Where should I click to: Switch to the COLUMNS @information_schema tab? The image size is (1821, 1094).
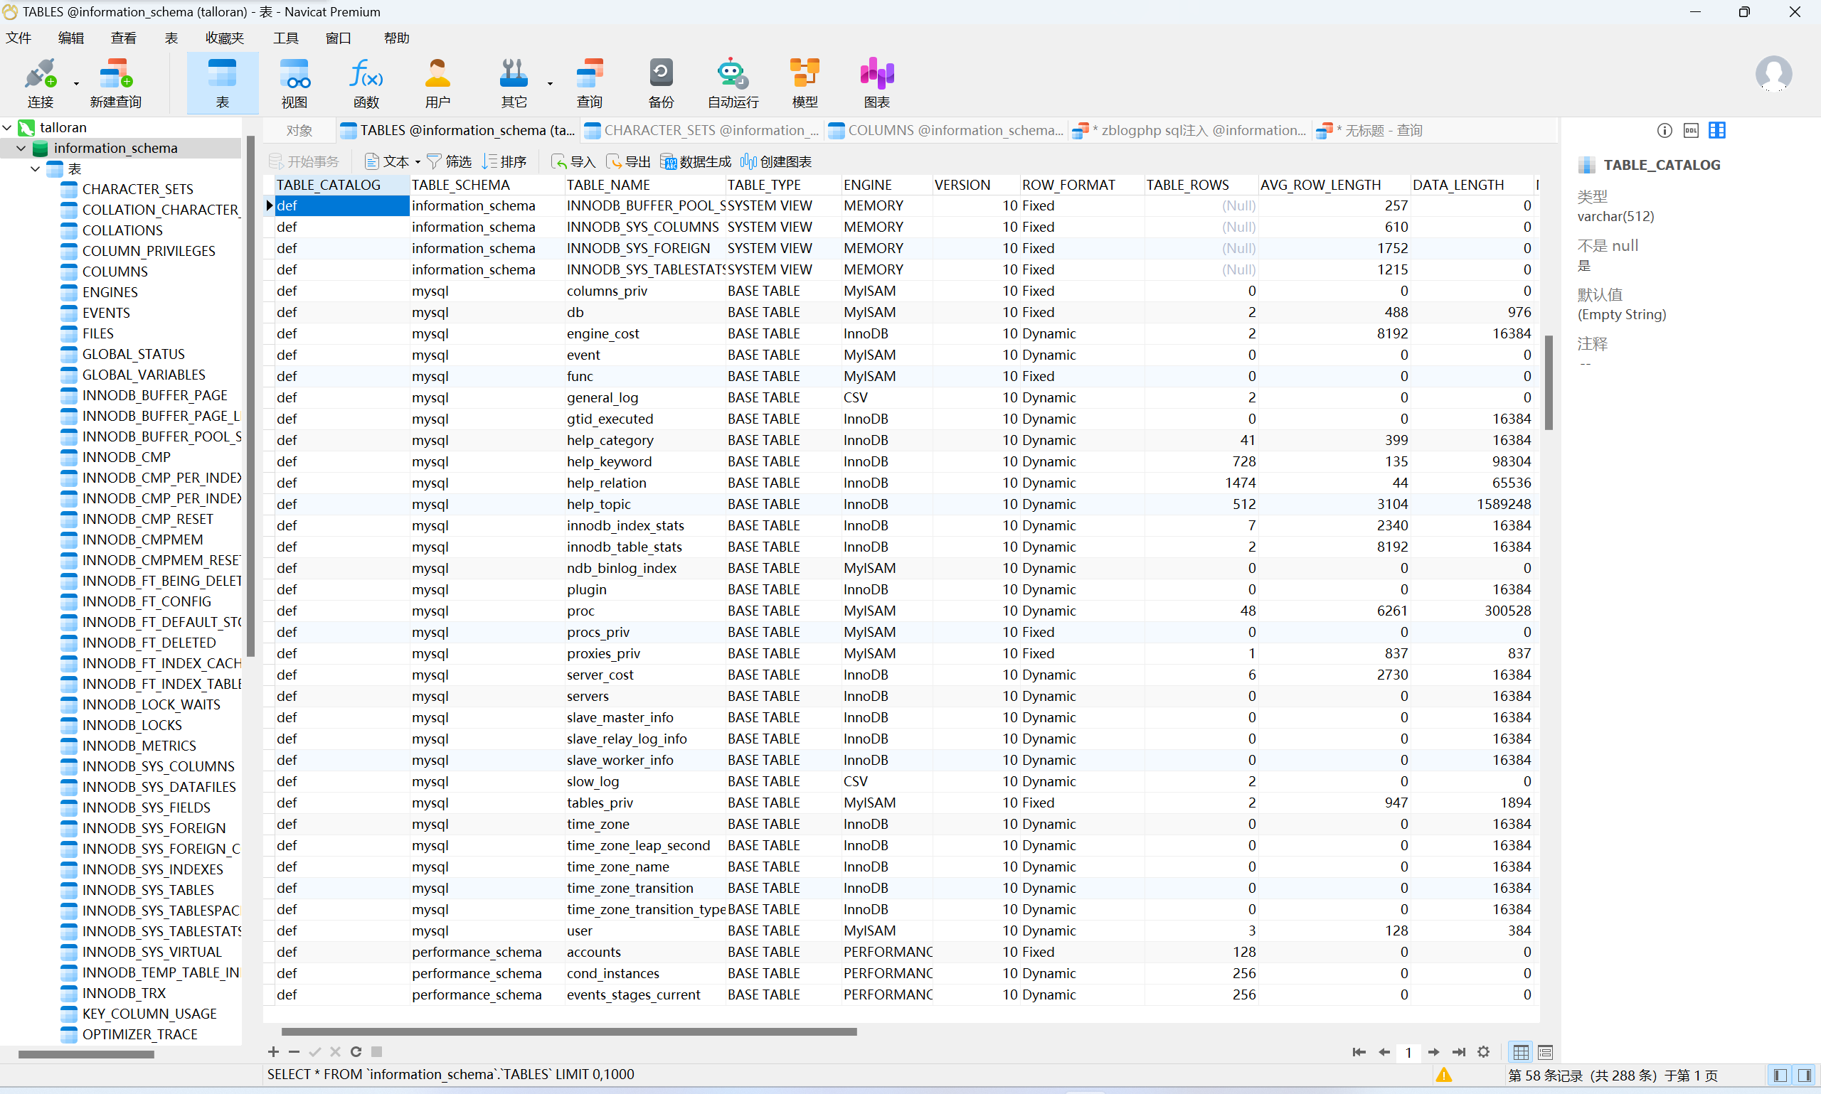(947, 131)
